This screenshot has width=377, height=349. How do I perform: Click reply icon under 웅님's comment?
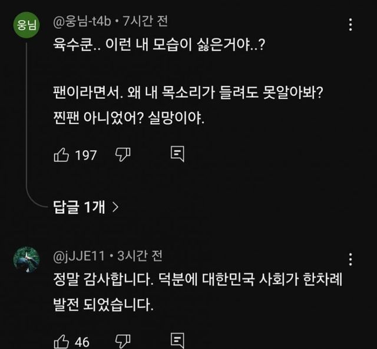click(x=177, y=155)
